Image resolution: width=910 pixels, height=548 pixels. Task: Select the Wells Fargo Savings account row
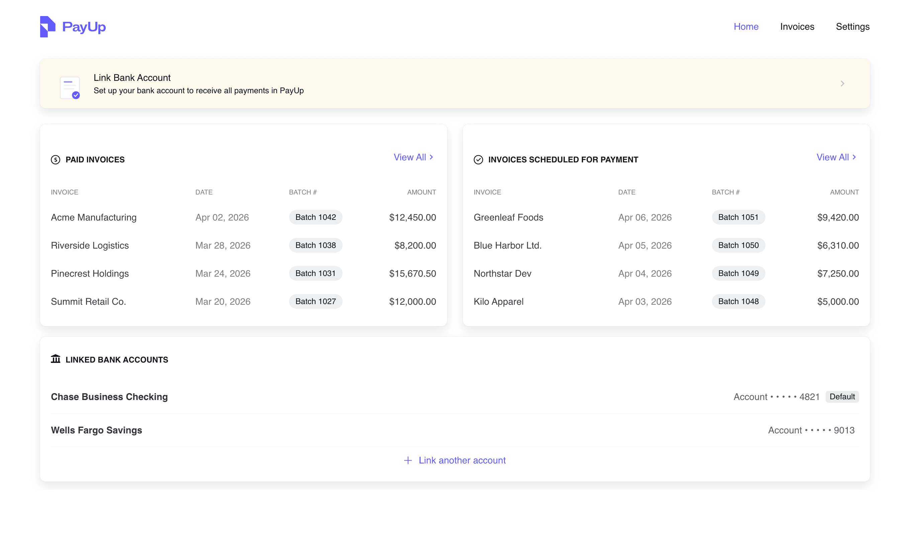point(96,430)
